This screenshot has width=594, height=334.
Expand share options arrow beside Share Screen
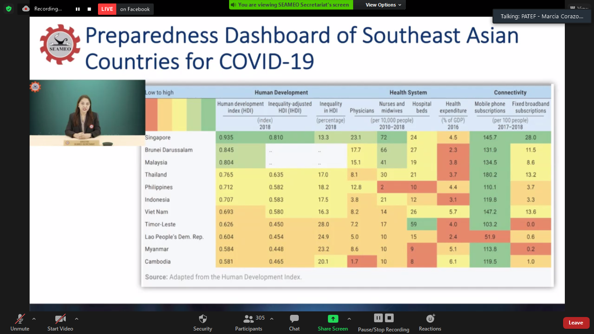(x=349, y=319)
